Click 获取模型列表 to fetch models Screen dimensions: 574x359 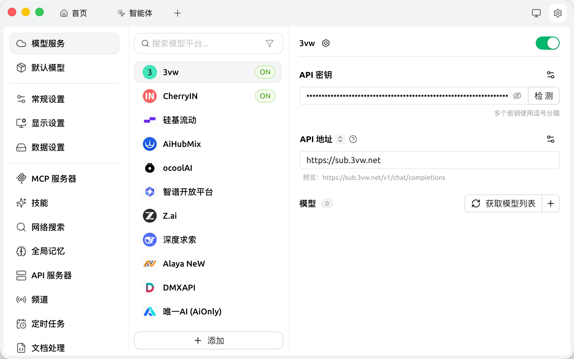tap(503, 203)
